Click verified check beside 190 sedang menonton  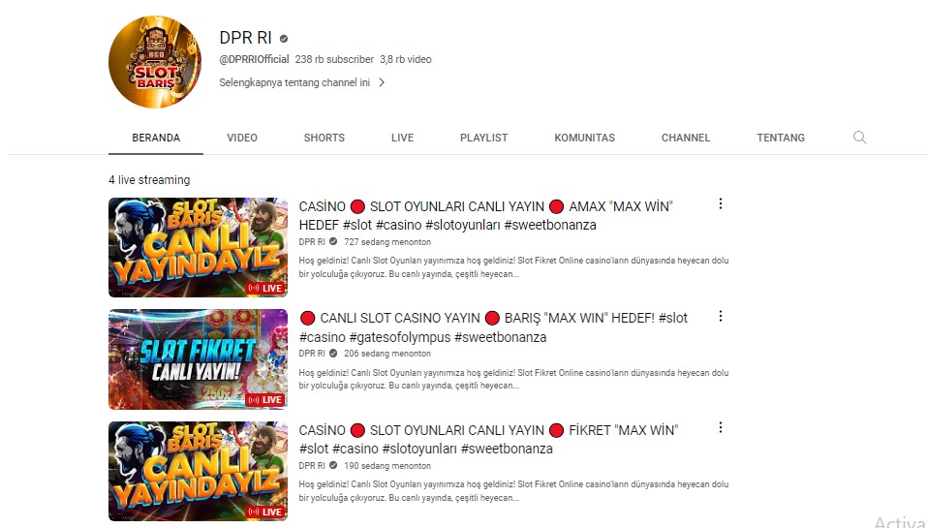point(333,465)
